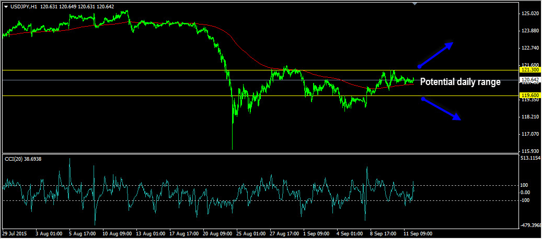Click the current price label 120.642

(x=531, y=79)
